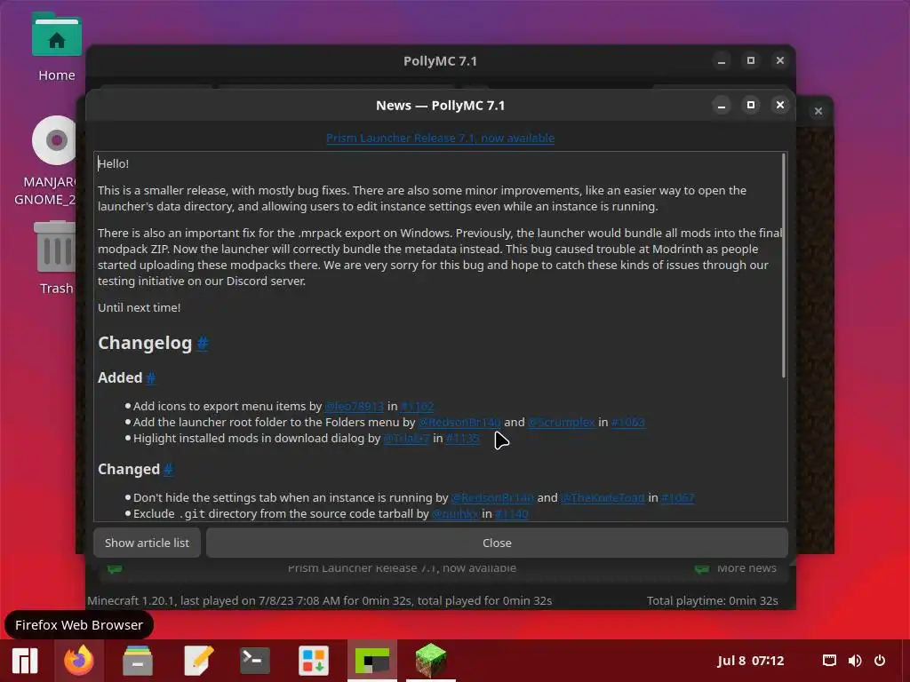This screenshot has width=910, height=682.
Task: Launch Firefox Web Browser from the taskbar
Action: click(79, 661)
